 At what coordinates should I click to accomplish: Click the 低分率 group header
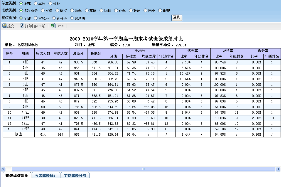coord(263,51)
